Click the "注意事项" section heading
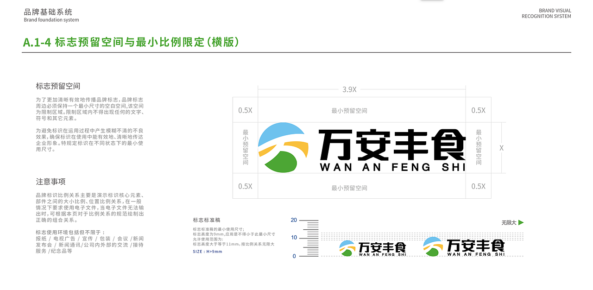This screenshot has height=290, width=593. tap(50, 182)
